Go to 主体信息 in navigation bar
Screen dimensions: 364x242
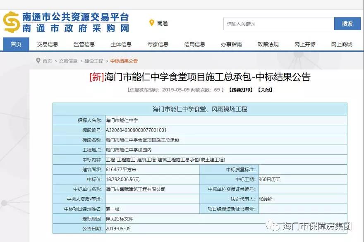pos(121,45)
